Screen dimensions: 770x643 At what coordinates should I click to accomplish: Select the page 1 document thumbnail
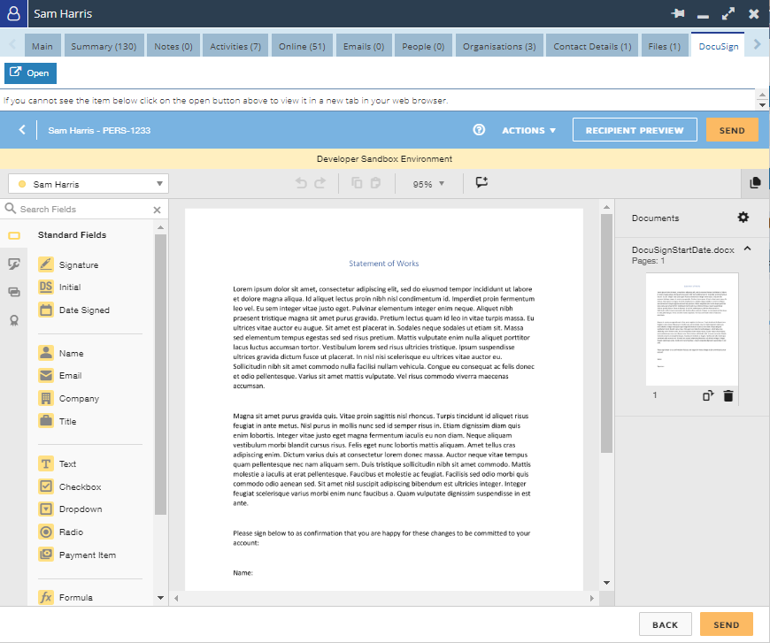point(692,329)
